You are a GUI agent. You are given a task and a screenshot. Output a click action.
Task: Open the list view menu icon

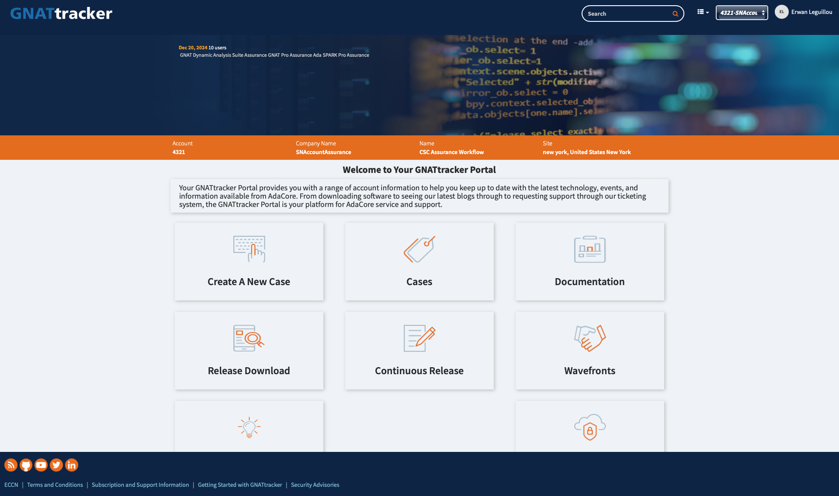click(703, 12)
